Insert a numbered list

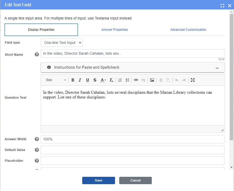[120, 80]
